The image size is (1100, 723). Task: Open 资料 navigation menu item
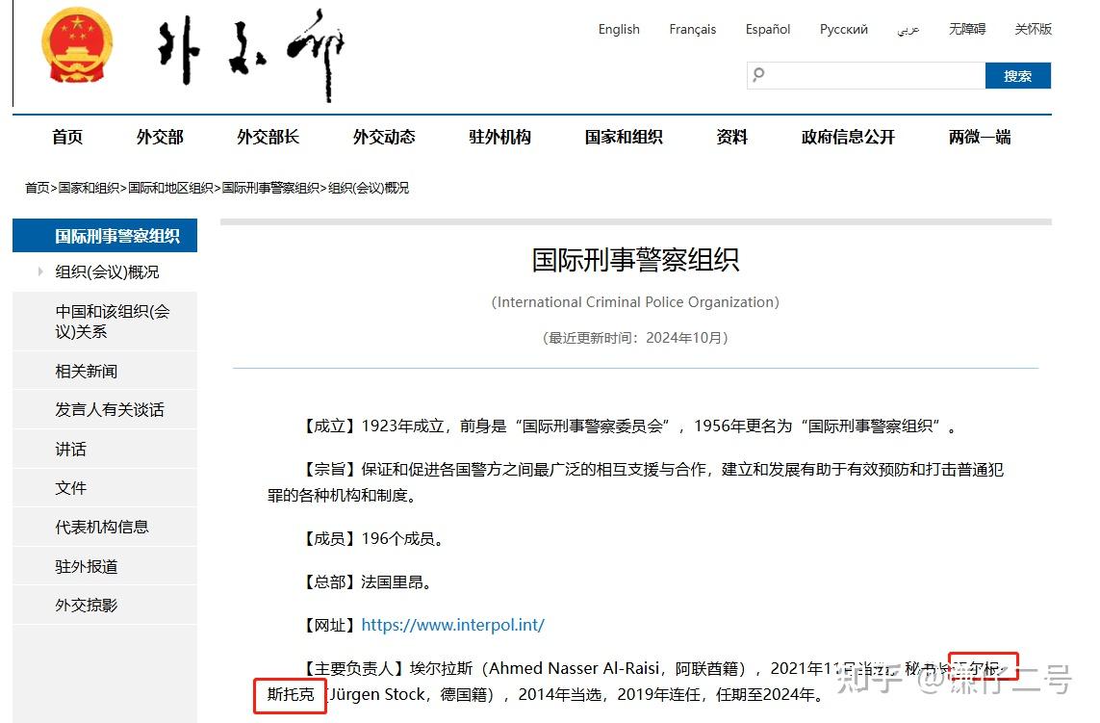pos(731,137)
